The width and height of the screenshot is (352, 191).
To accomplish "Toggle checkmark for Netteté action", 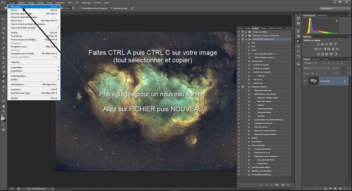I will [x=239, y=138].
